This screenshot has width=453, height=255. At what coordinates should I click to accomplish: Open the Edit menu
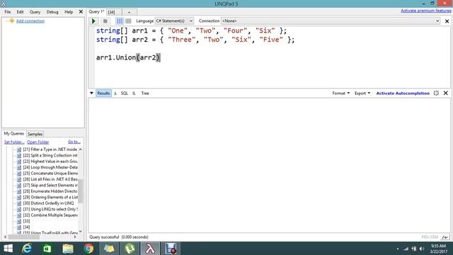[x=20, y=12]
